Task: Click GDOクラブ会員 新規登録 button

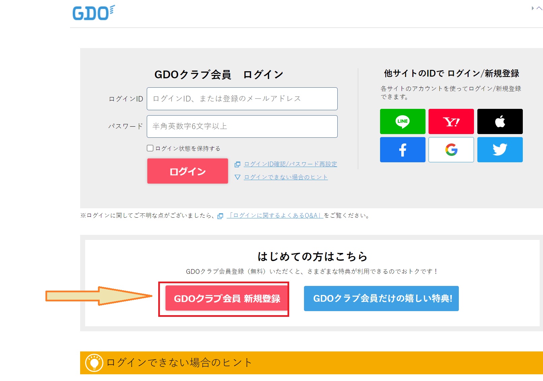Action: pos(227,298)
